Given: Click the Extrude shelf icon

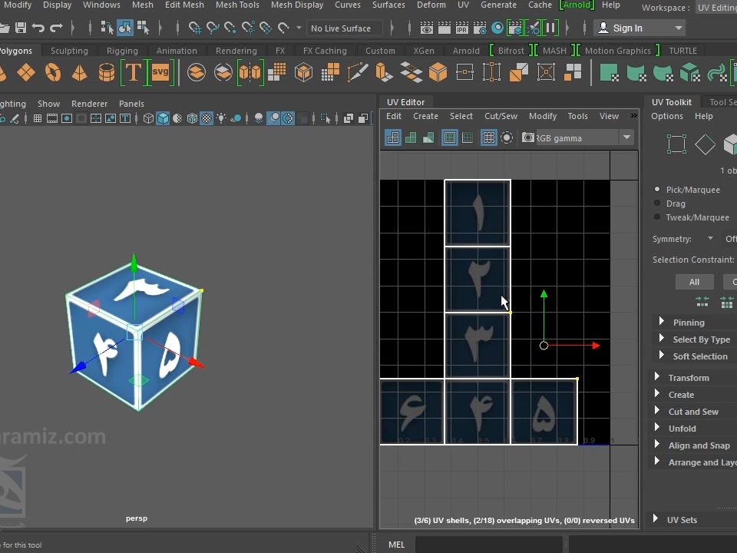Looking at the screenshot, I should point(384,72).
